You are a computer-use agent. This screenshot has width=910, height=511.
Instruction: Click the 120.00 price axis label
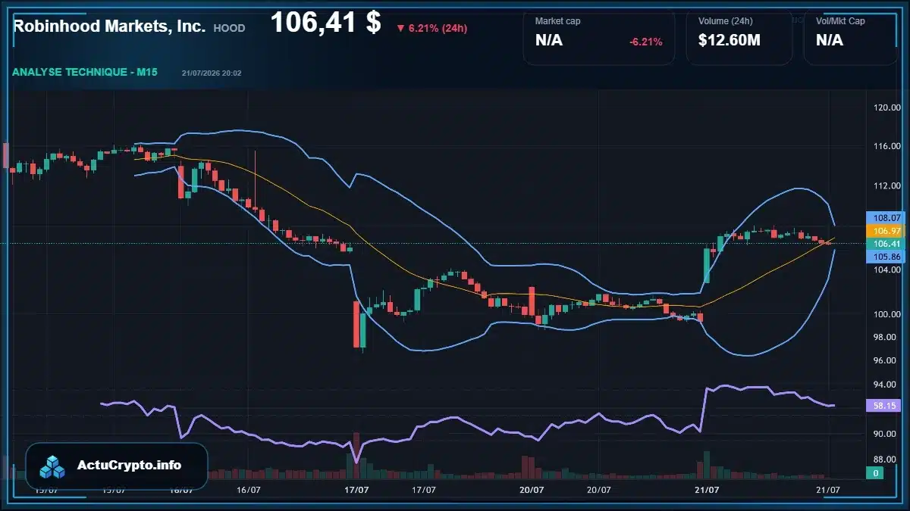click(886, 107)
